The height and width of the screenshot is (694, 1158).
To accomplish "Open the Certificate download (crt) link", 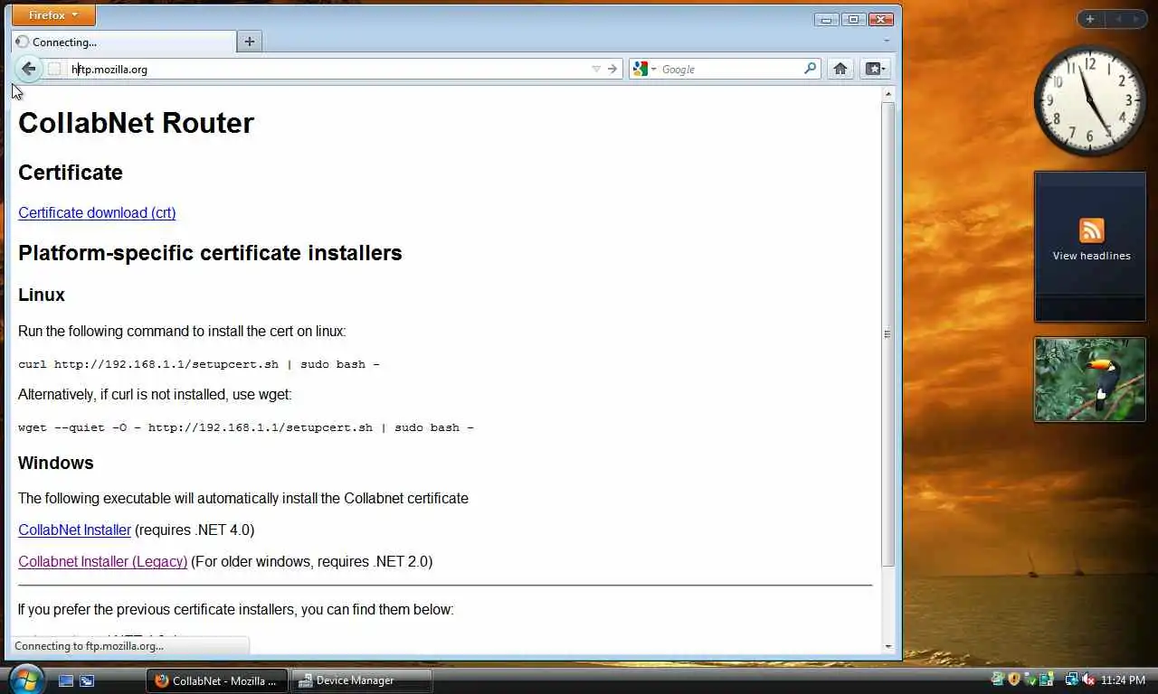I will (97, 213).
